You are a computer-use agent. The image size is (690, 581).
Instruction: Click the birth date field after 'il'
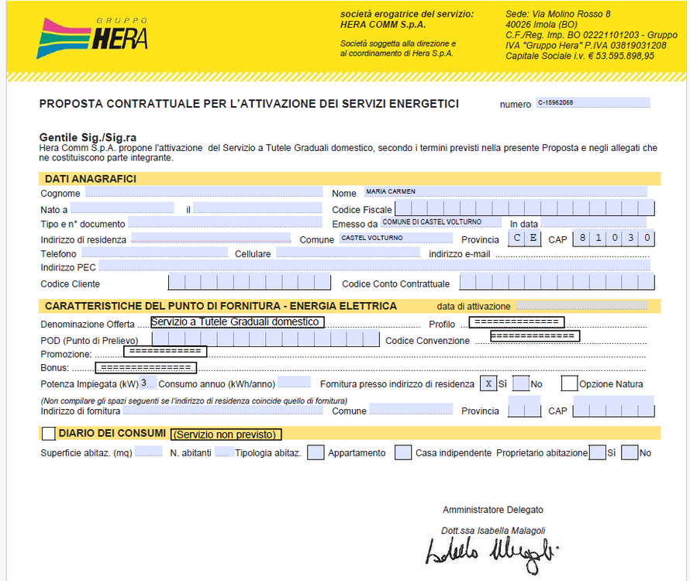257,208
